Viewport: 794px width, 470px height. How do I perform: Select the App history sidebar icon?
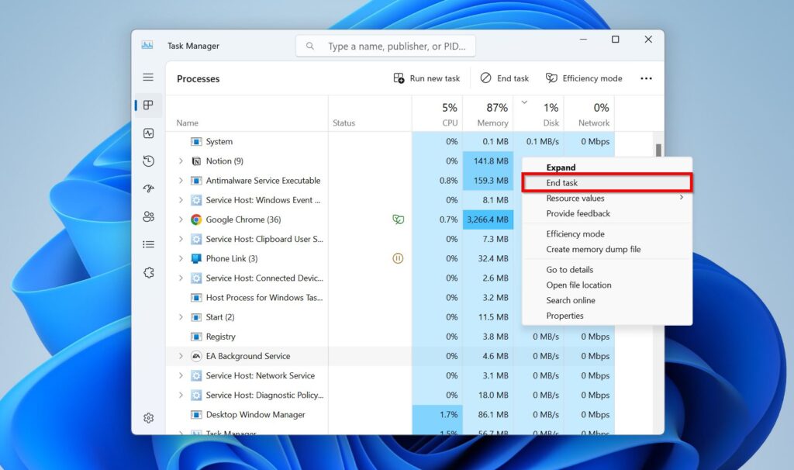point(148,161)
